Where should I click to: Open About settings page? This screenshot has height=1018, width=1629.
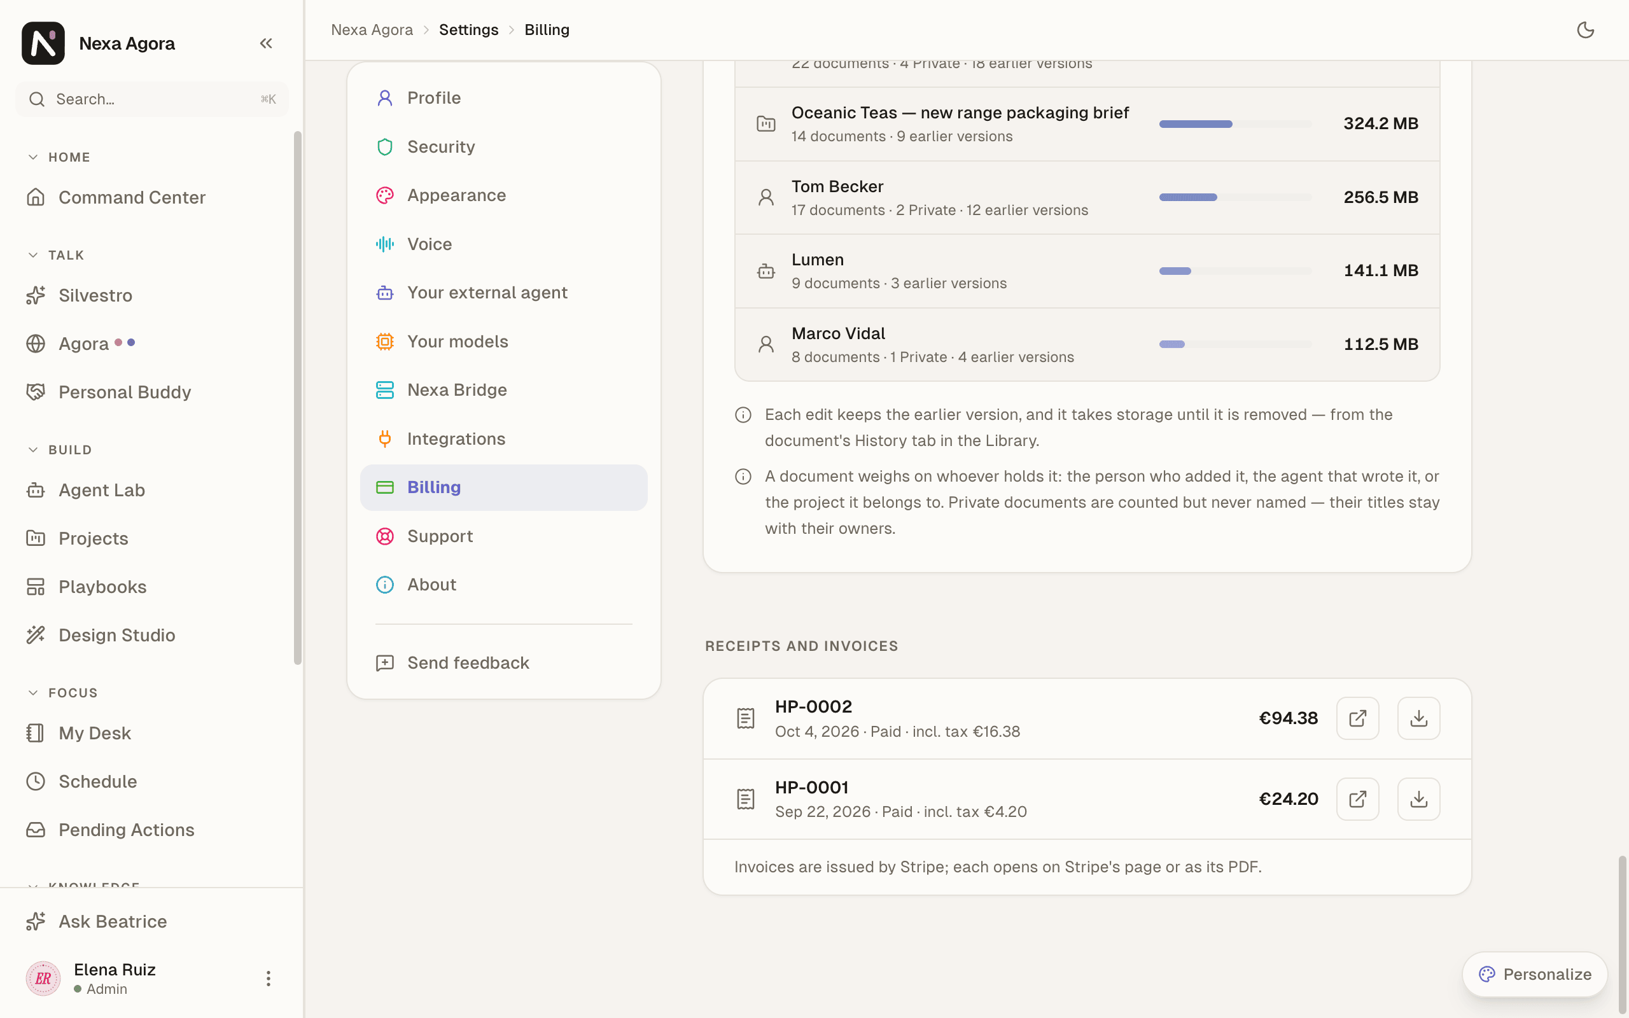click(503, 585)
